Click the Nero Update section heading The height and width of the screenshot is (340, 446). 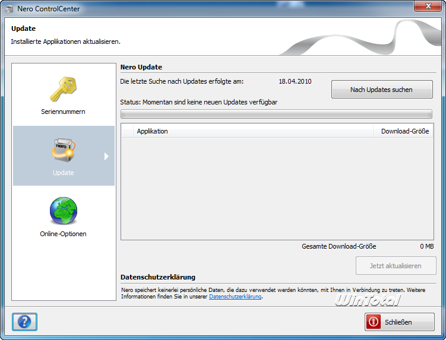coord(141,67)
